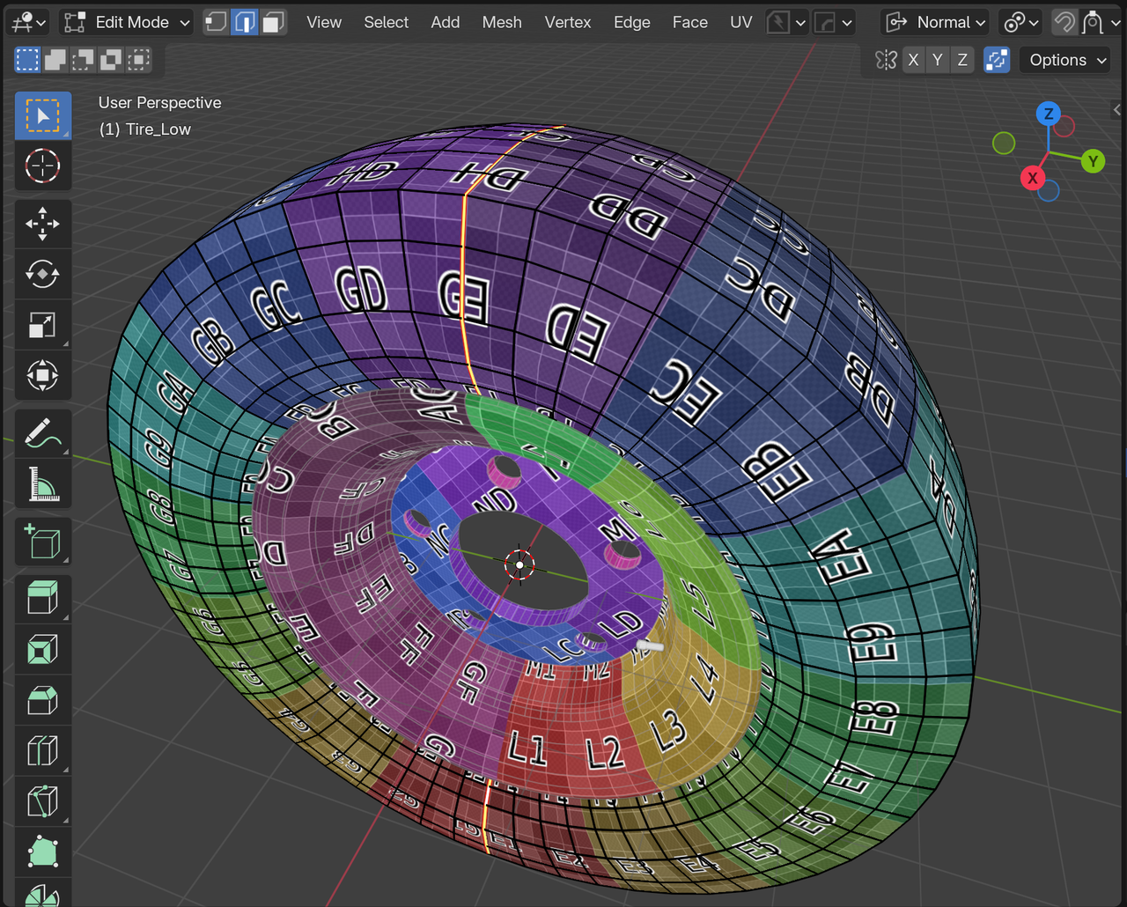Select the Annotate pencil tool
Viewport: 1127px width, 907px height.
coord(42,434)
